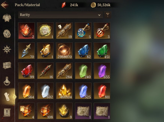Select the orange dice item with quantity 108

[x=45, y=111]
